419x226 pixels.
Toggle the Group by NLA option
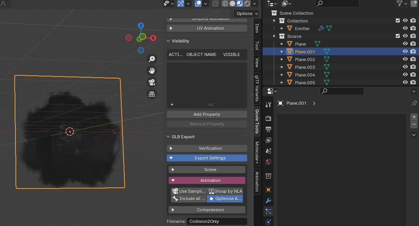pos(225,191)
